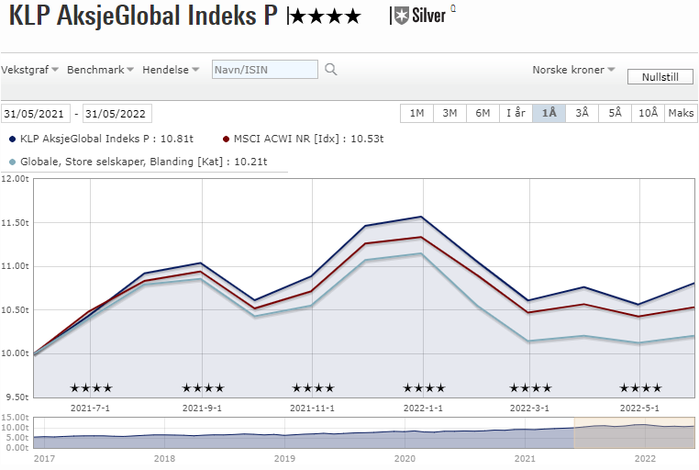Click the 2021 label in overview timeline
699x470 pixels.
[525, 458]
